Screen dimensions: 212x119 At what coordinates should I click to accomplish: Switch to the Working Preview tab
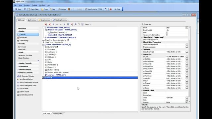point(60,20)
